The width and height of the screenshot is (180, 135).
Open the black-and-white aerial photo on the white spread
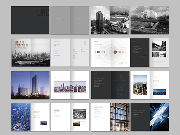point(80,114)
